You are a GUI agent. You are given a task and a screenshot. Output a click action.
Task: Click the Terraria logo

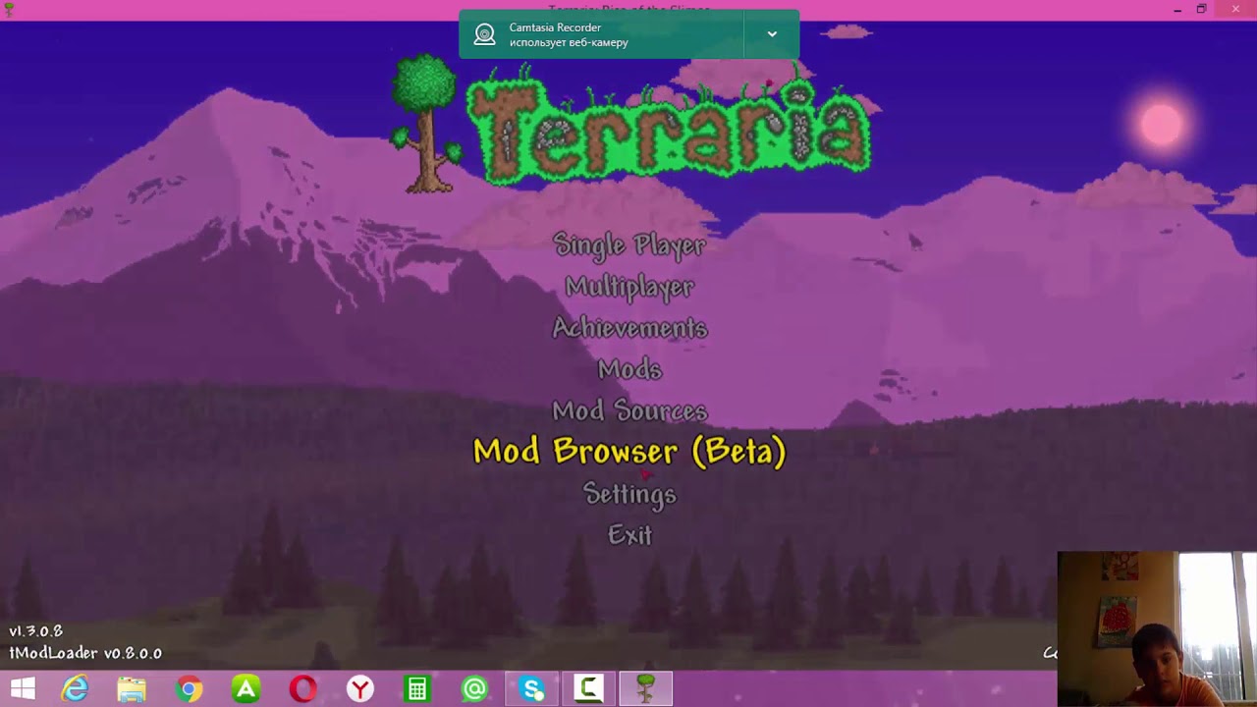[630, 126]
